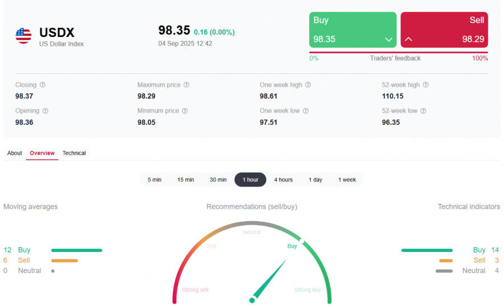
Task: Open the Minimum price help icon
Action: click(x=185, y=111)
